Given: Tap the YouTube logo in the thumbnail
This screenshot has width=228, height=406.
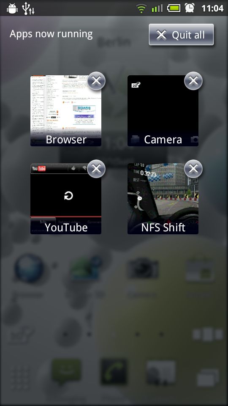Looking at the screenshot, I should point(39,169).
